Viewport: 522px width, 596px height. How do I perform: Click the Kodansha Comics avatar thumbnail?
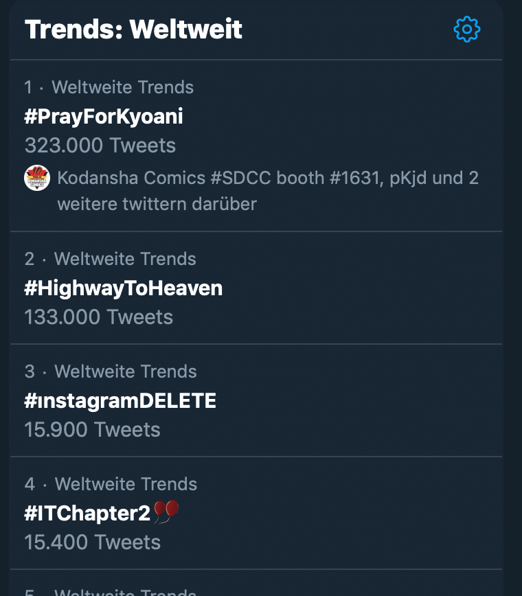pos(37,179)
